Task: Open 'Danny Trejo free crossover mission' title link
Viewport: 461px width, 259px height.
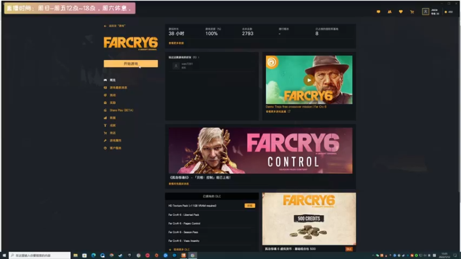Action: [296, 107]
